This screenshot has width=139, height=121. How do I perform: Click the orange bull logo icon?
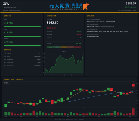86,6
